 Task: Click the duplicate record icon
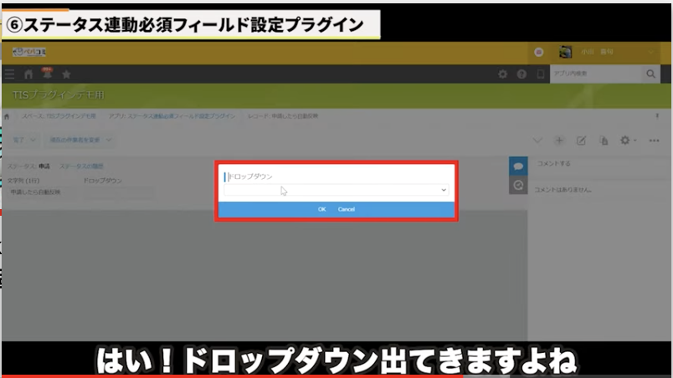click(603, 140)
